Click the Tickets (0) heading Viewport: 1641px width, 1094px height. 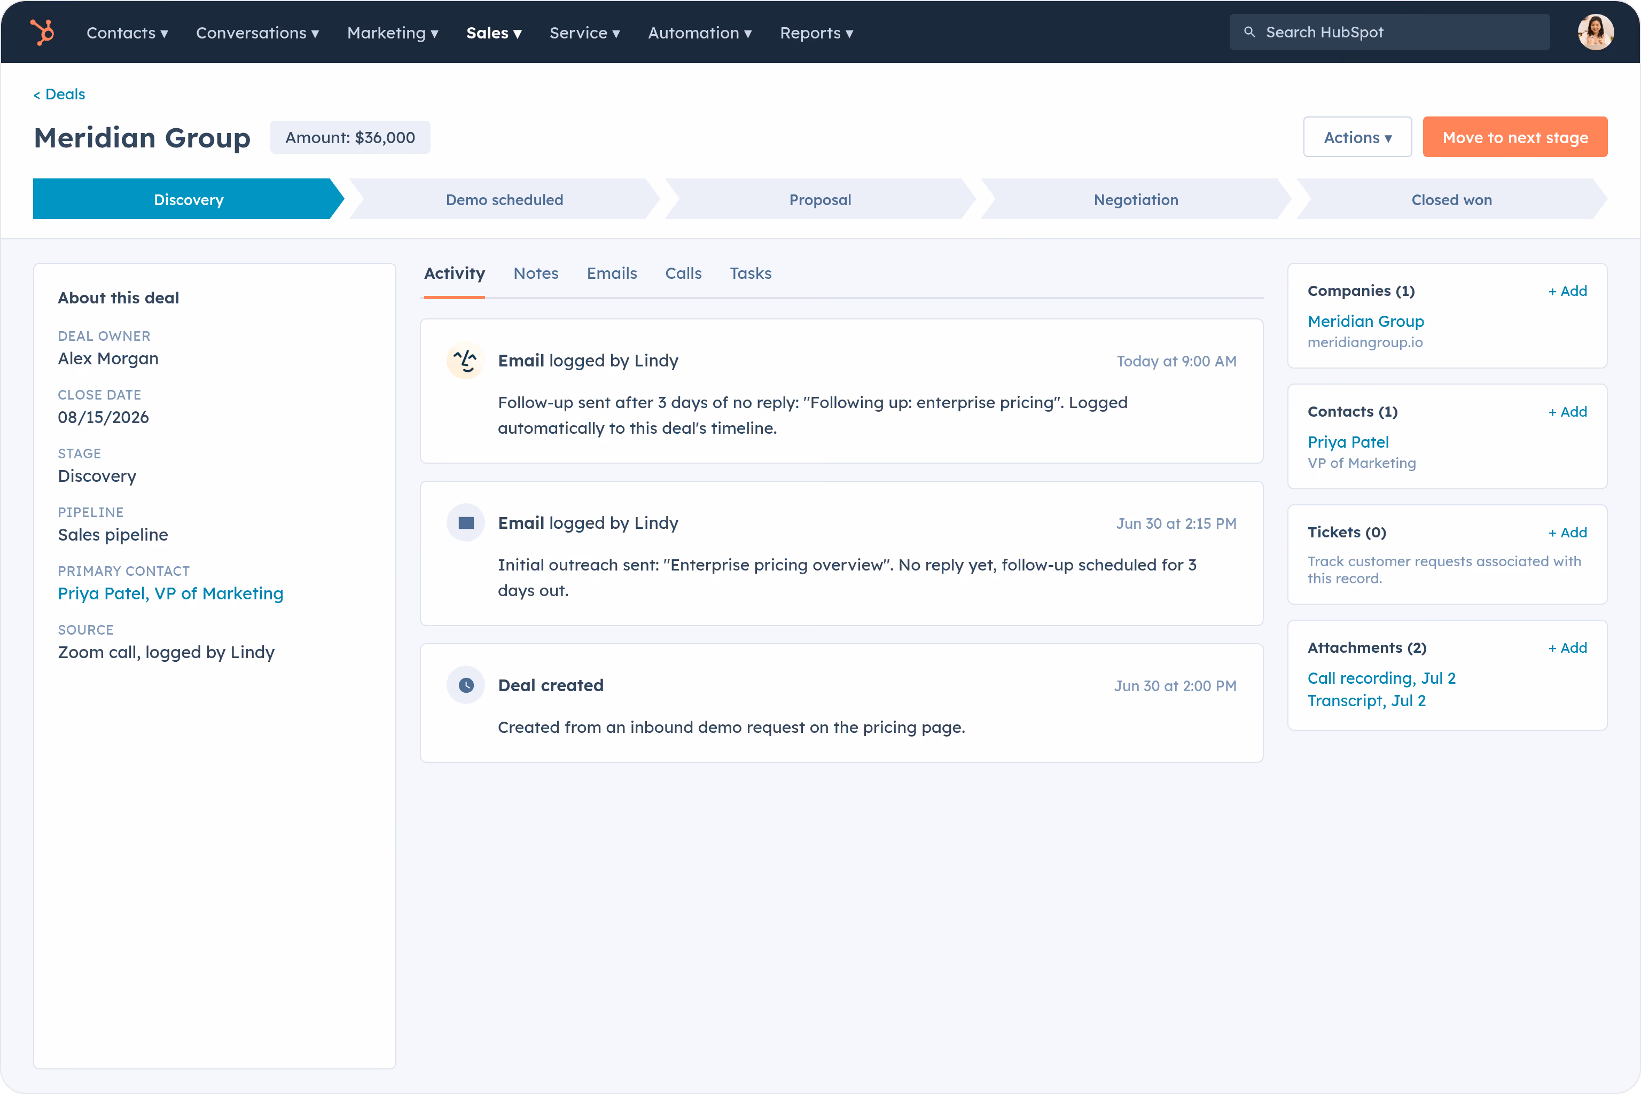tap(1347, 533)
